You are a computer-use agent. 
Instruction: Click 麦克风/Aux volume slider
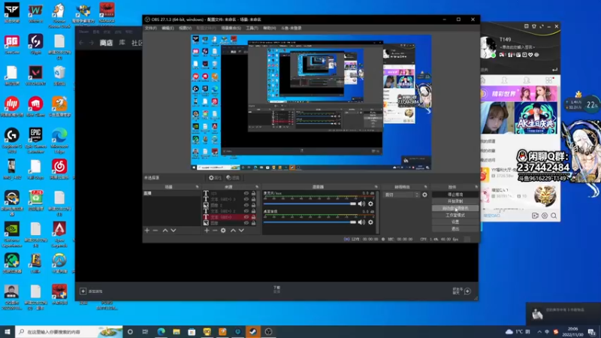point(310,204)
